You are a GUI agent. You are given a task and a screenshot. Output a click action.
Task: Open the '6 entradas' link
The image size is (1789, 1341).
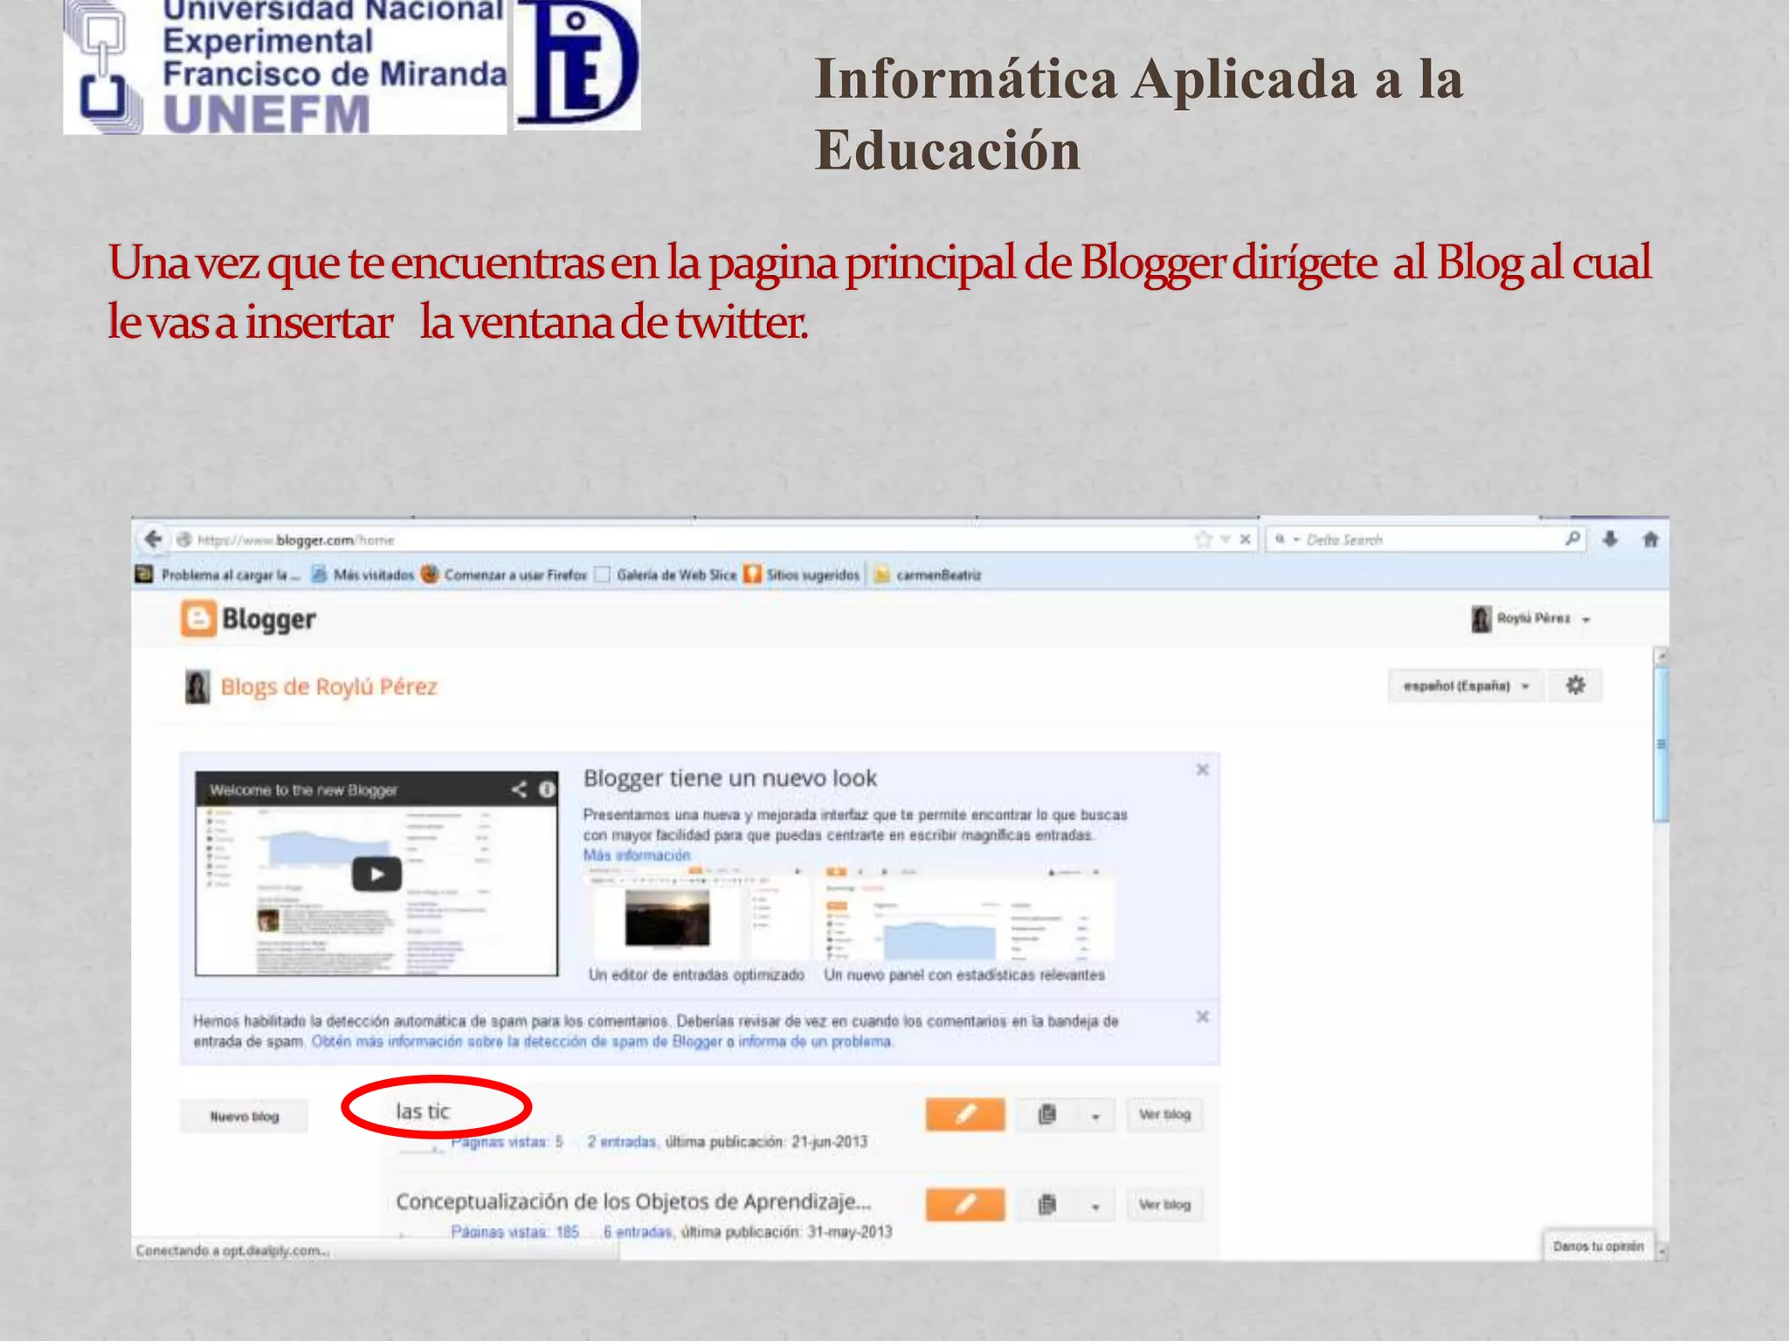click(x=638, y=1232)
